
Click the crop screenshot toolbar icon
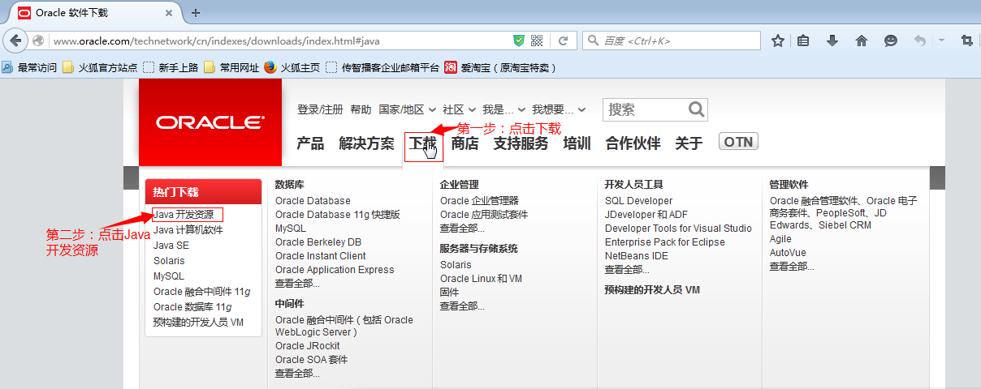(x=966, y=41)
